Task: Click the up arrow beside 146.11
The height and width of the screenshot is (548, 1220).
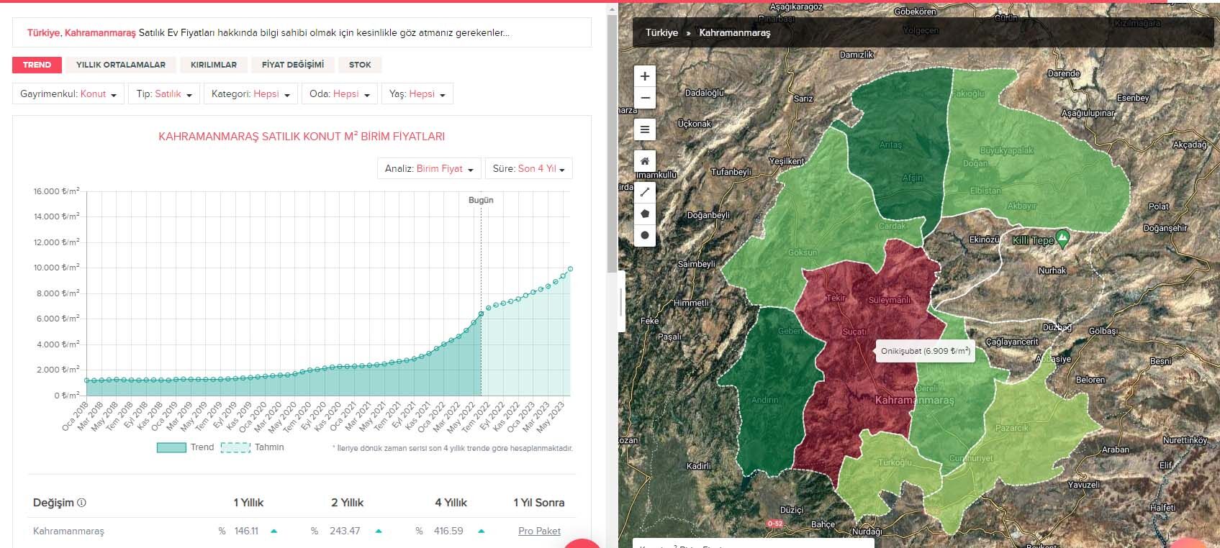Action: tap(274, 531)
